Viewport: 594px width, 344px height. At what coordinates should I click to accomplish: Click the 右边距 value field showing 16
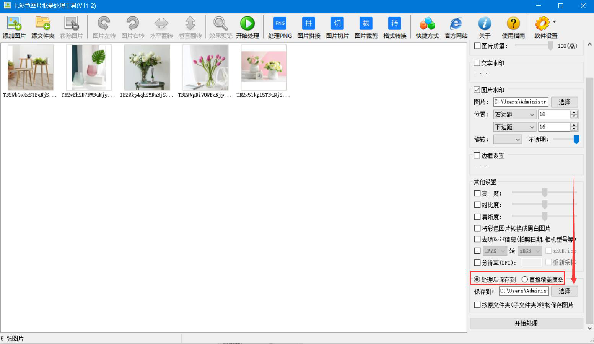[x=554, y=114]
